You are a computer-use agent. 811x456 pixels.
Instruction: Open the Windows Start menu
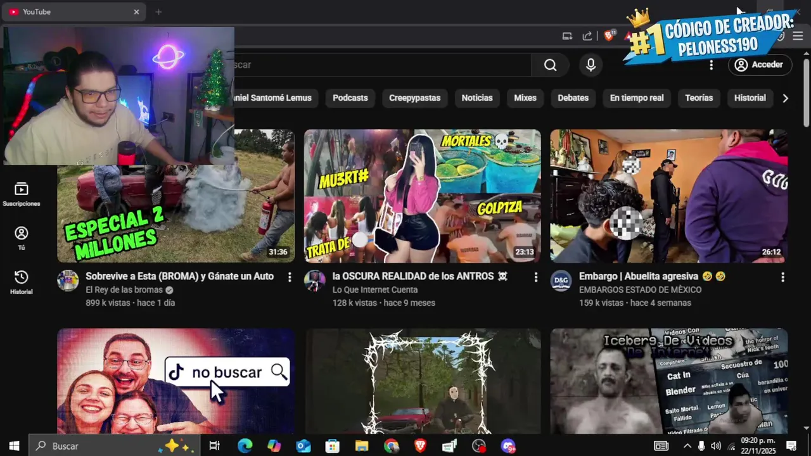click(x=14, y=446)
